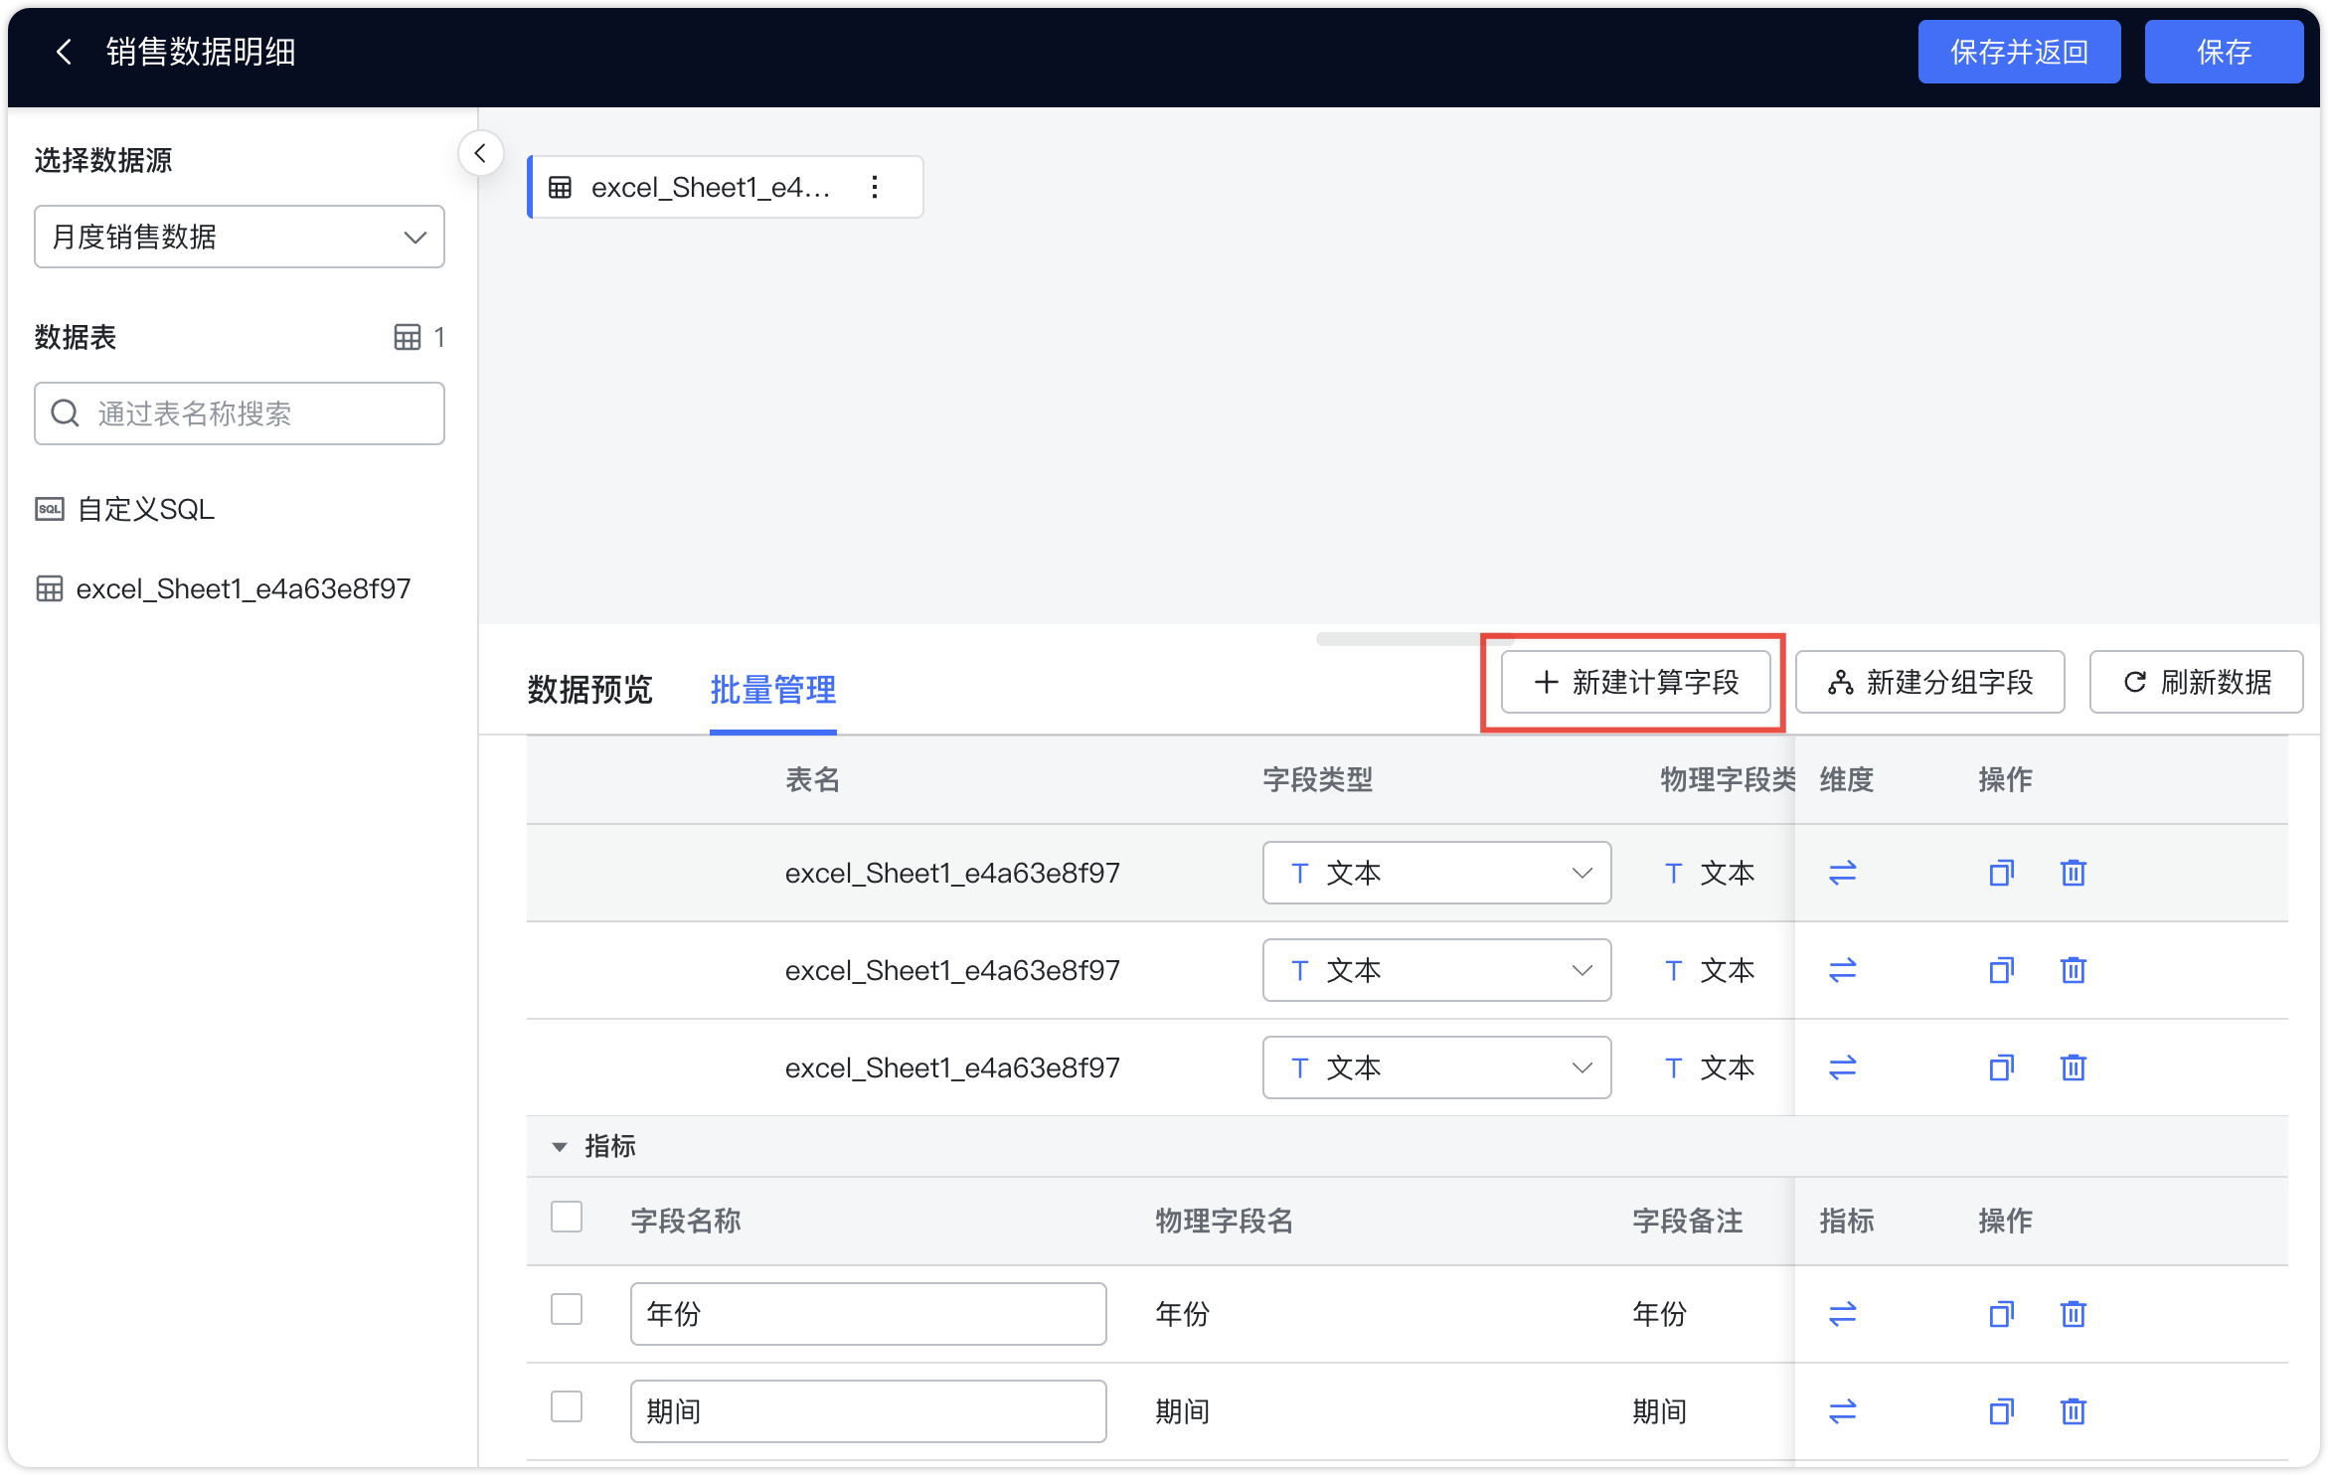
Task: Select the 自定义SQL entry
Action: [146, 509]
